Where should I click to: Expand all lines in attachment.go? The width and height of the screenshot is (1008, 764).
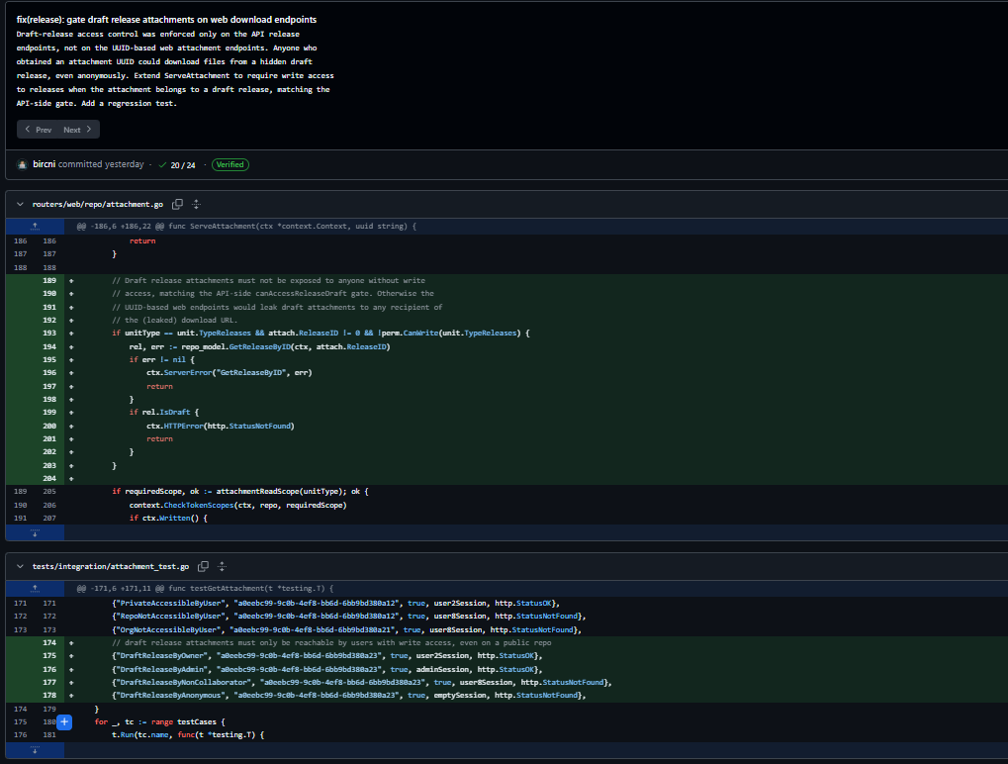point(197,204)
